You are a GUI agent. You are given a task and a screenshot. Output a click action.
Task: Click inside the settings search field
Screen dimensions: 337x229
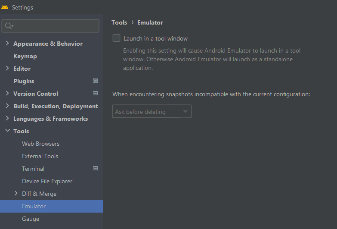click(x=50, y=26)
